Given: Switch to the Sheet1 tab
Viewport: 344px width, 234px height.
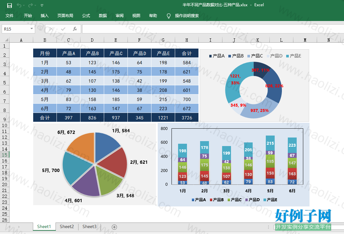Looking at the screenshot, I should [44, 226].
